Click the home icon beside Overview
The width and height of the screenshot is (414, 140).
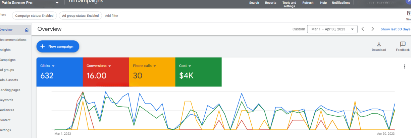pos(27,30)
